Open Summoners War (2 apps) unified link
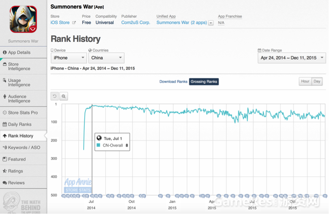Image resolution: width=329 pixels, height=214 pixels. [182, 22]
